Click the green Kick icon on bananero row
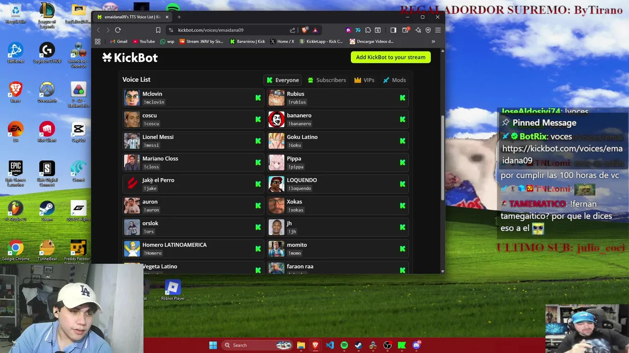This screenshot has width=629, height=353. tap(402, 119)
